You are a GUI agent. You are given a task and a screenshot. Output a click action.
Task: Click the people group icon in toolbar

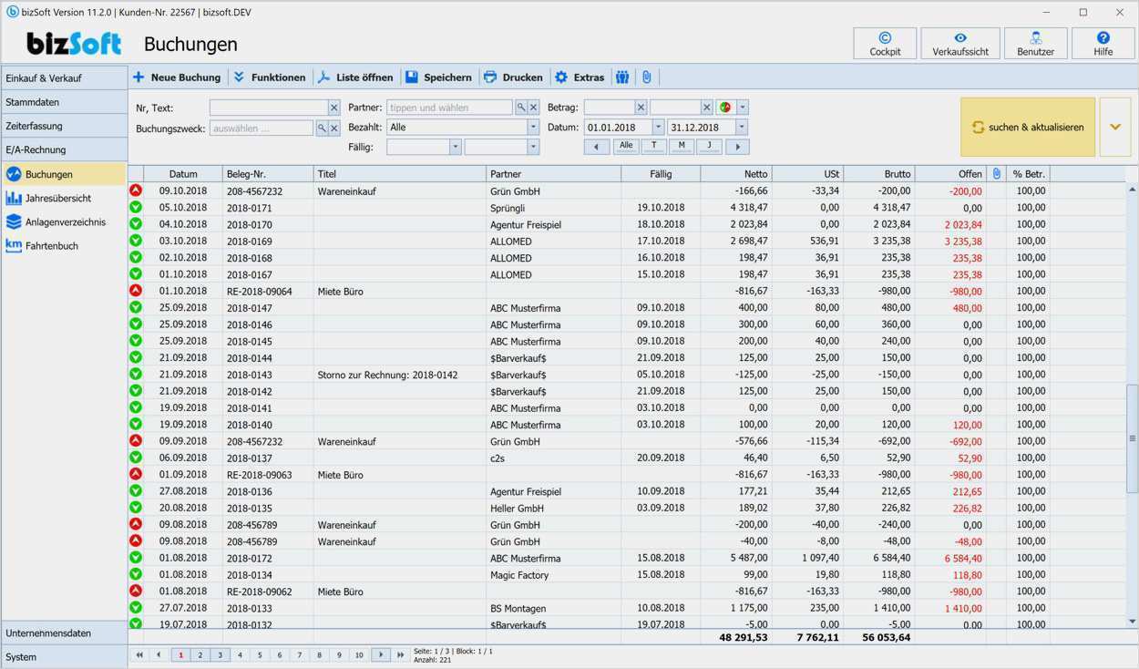622,77
